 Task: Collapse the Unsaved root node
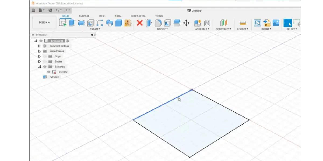point(36,41)
